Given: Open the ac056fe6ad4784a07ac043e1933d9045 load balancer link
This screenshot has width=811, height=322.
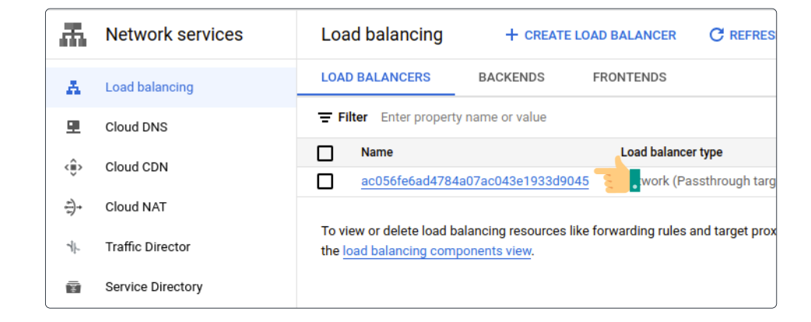Looking at the screenshot, I should click(x=475, y=181).
